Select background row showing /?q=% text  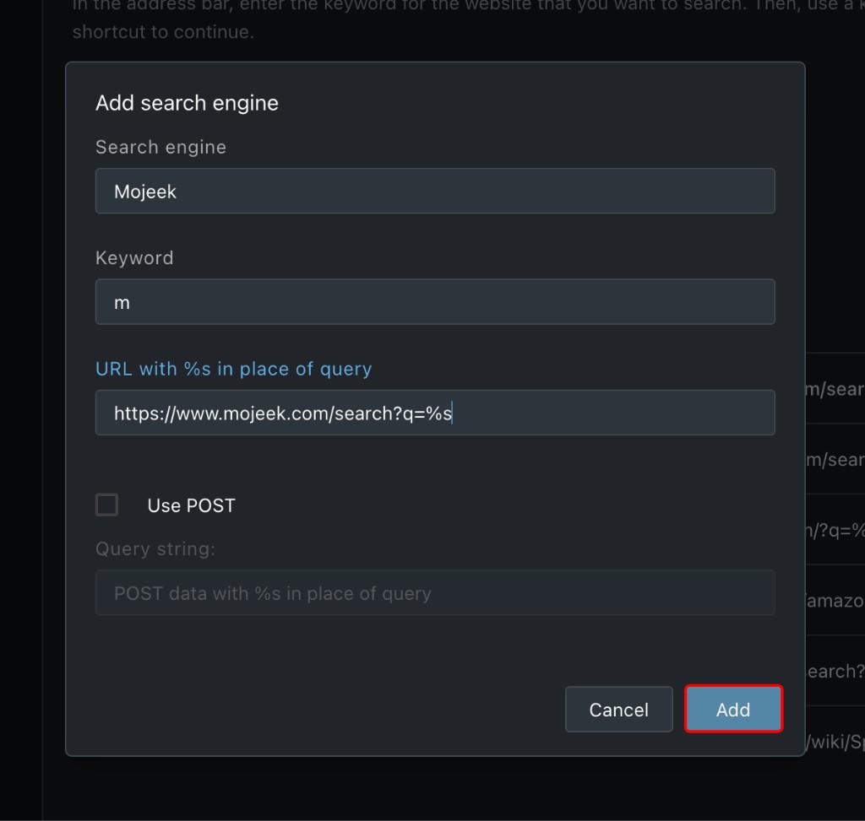[835, 530]
